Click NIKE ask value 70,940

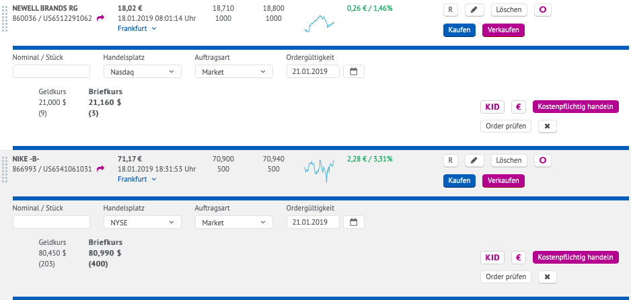tap(274, 159)
